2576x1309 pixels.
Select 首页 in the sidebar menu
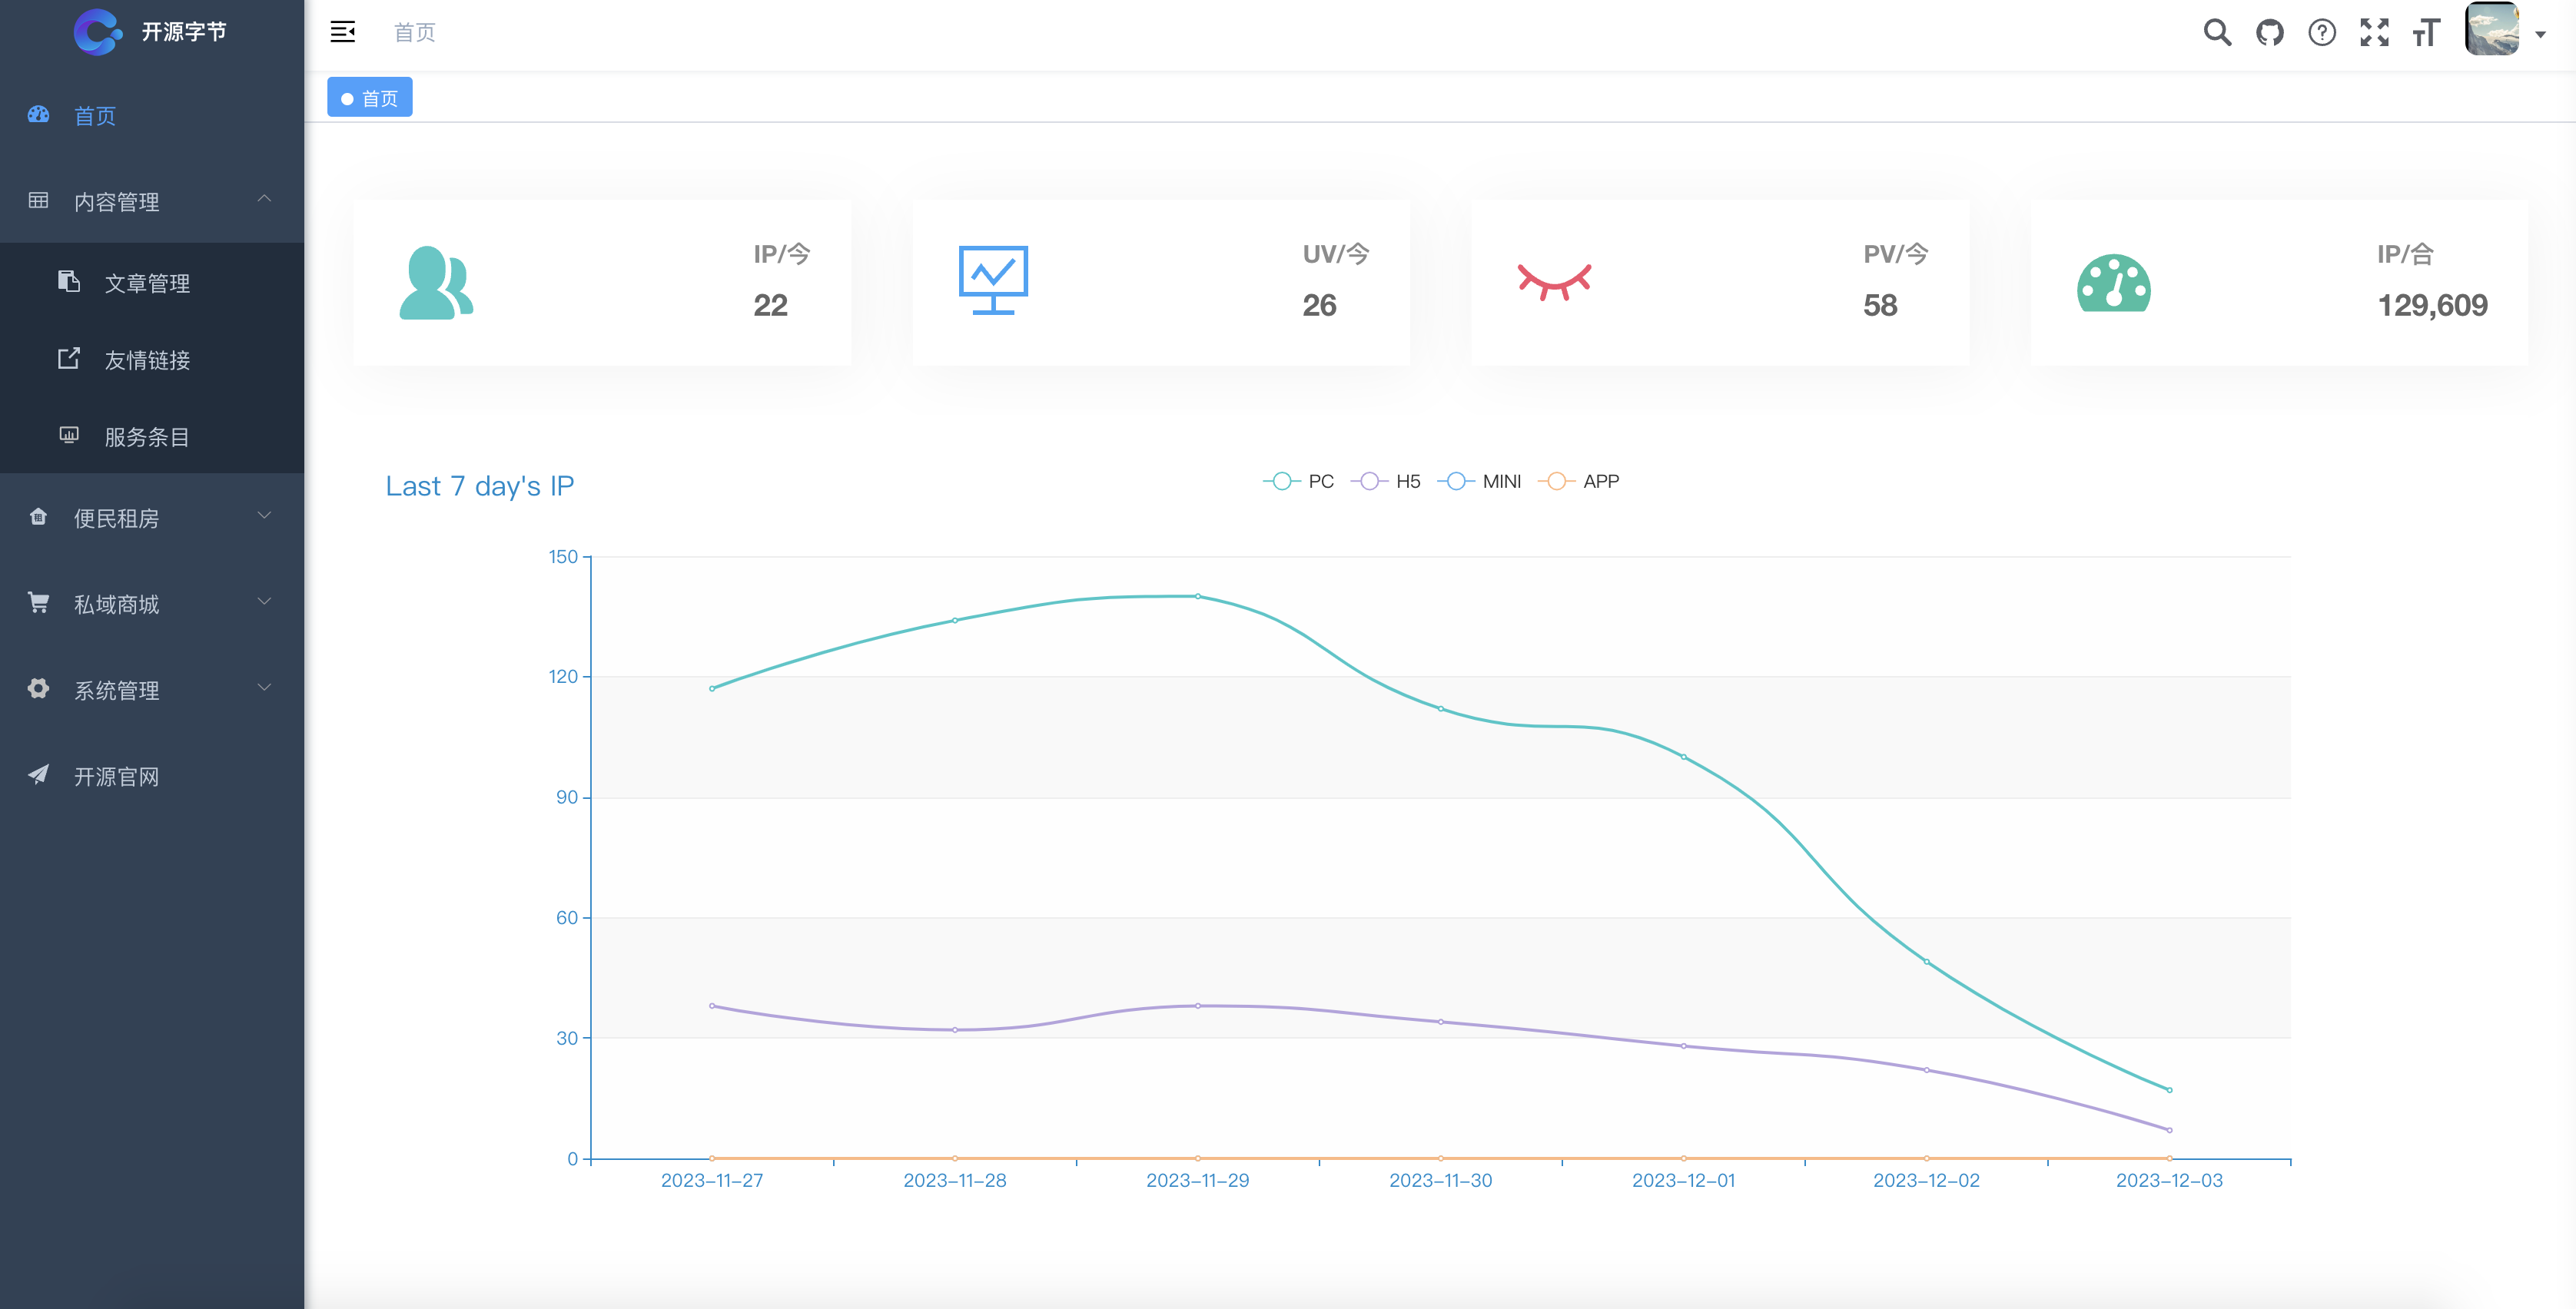pyautogui.click(x=152, y=116)
